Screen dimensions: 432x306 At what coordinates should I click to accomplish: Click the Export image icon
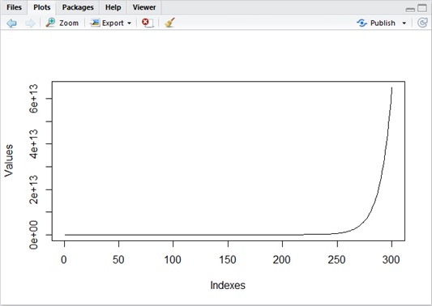pos(95,23)
